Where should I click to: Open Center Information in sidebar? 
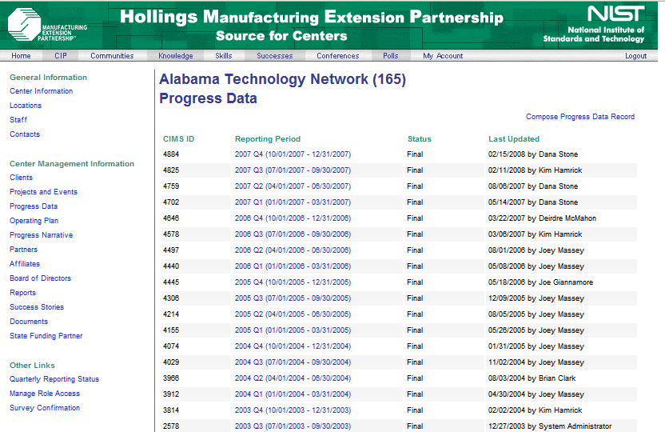pyautogui.click(x=41, y=91)
